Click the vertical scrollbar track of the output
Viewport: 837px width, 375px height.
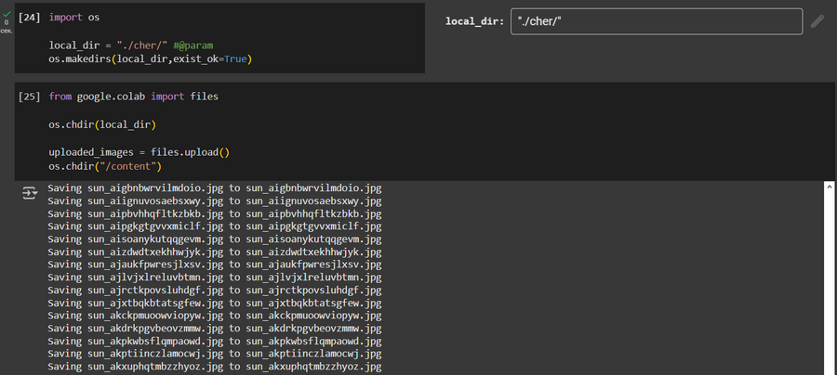830,282
